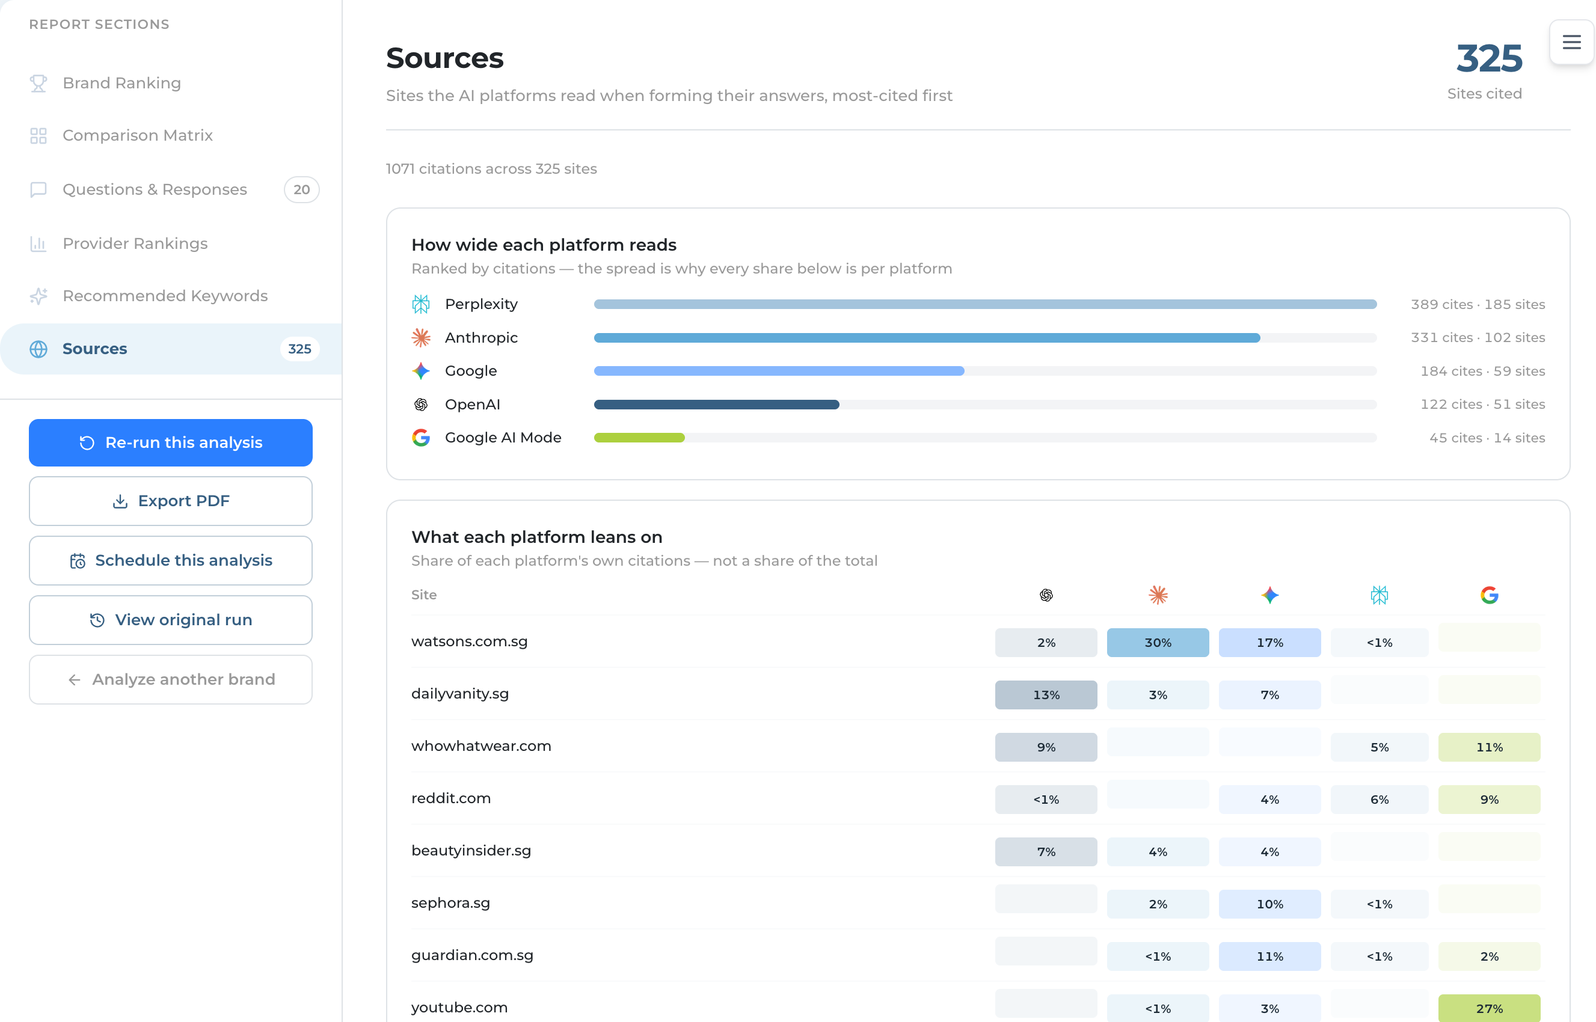
Task: Click the 325 badge on Sources item
Action: [x=300, y=349]
